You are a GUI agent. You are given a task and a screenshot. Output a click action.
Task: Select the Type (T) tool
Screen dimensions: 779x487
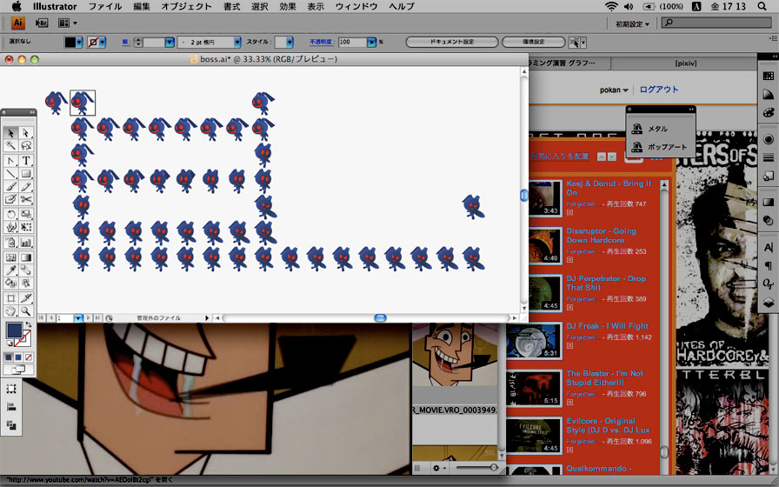(26, 161)
